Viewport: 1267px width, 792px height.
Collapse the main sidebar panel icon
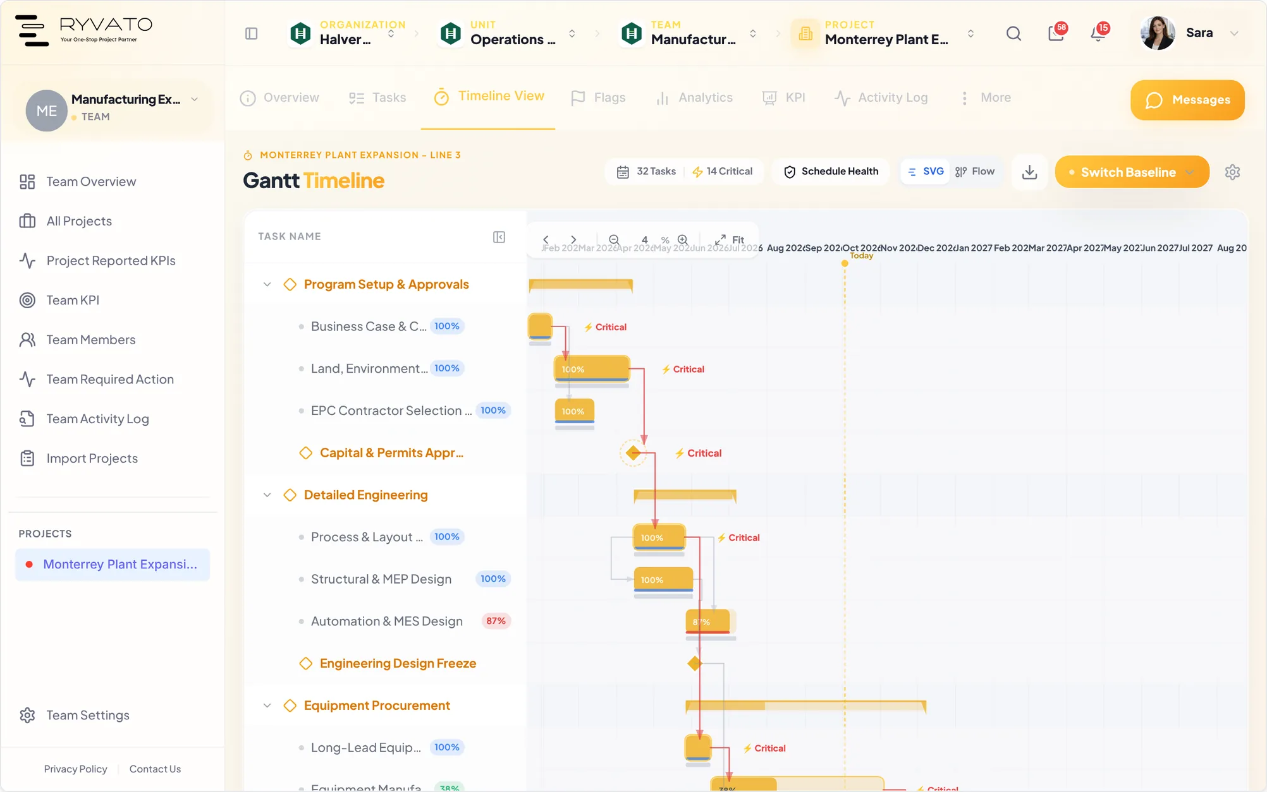tap(251, 33)
